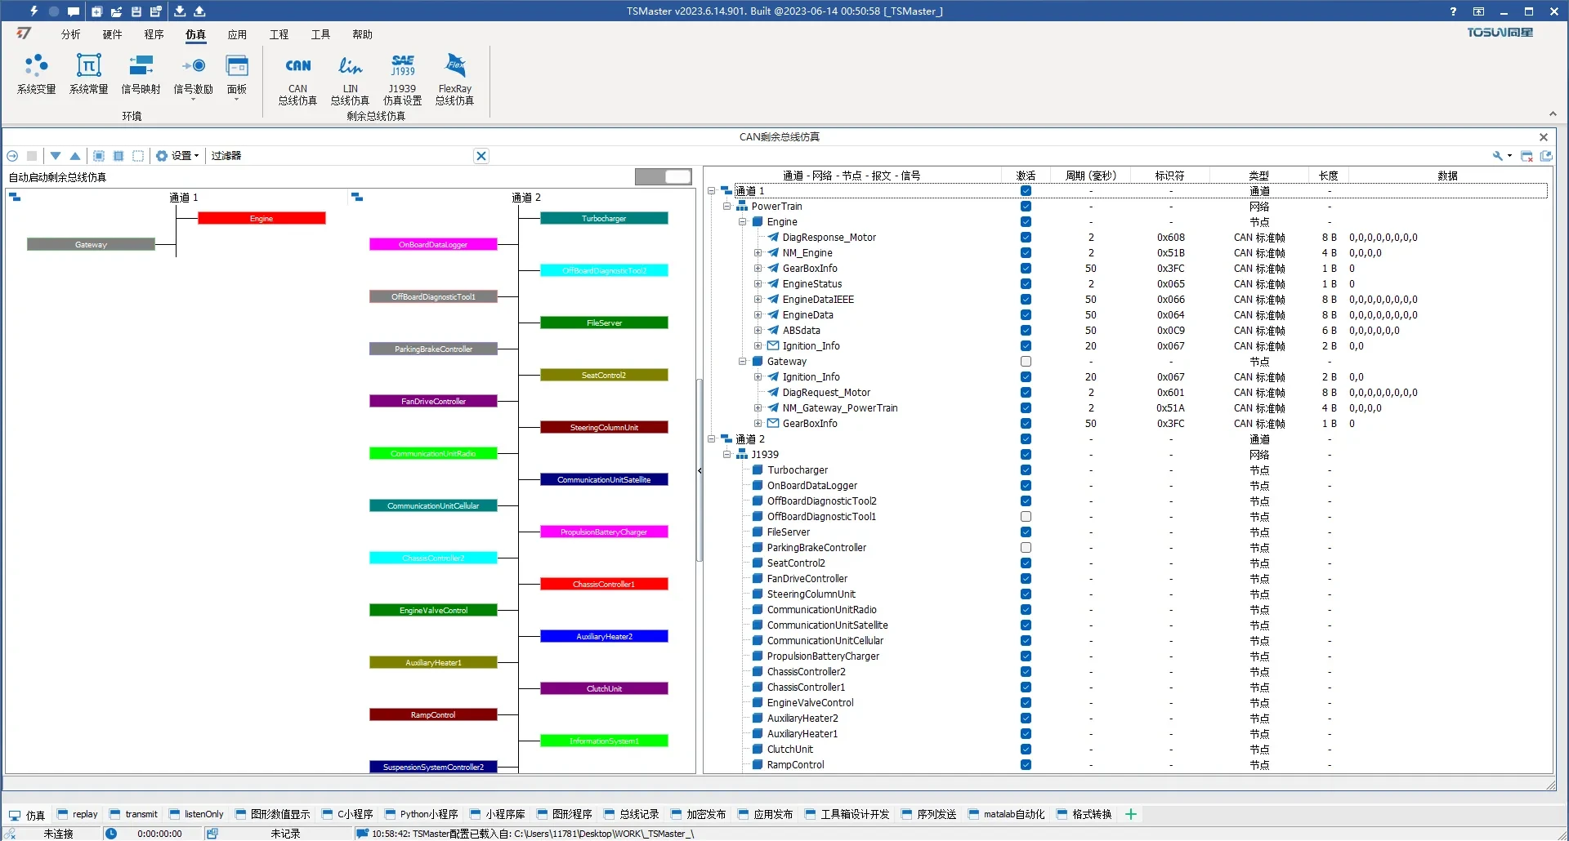Open the 信号映射 signal mapping tool

pos(141,74)
